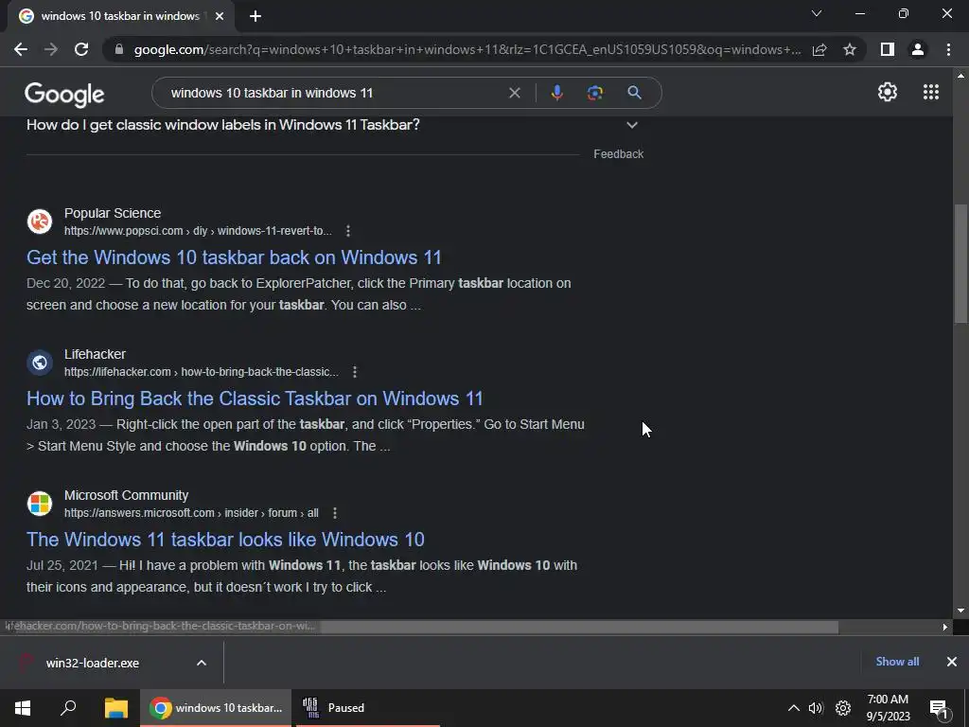This screenshot has width=969, height=727.
Task: Open the Google apps grid
Action: [x=931, y=92]
